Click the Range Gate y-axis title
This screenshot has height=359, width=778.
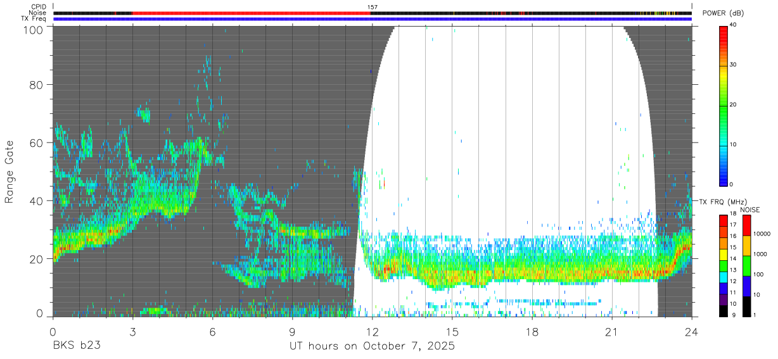[x=10, y=171]
